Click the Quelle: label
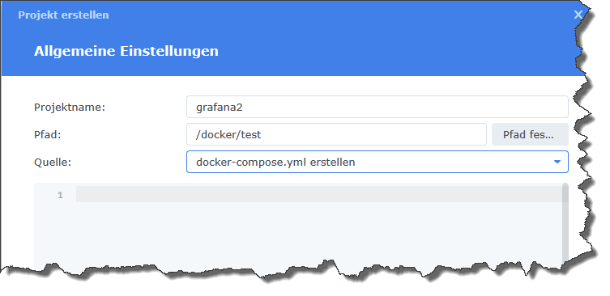Image resolution: width=610 pixels, height=296 pixels. pos(53,162)
